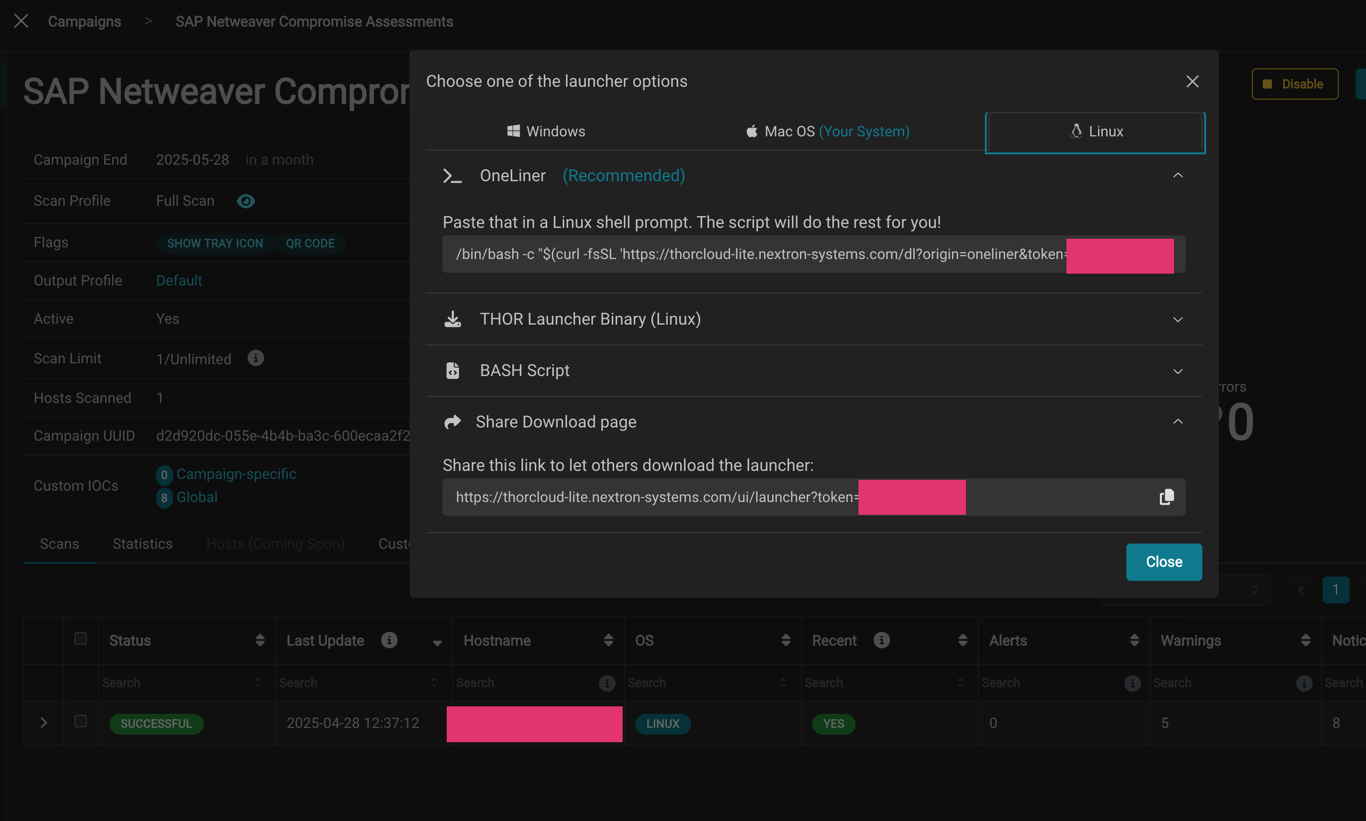Sort by the Status column
1366x821 pixels.
pos(260,641)
